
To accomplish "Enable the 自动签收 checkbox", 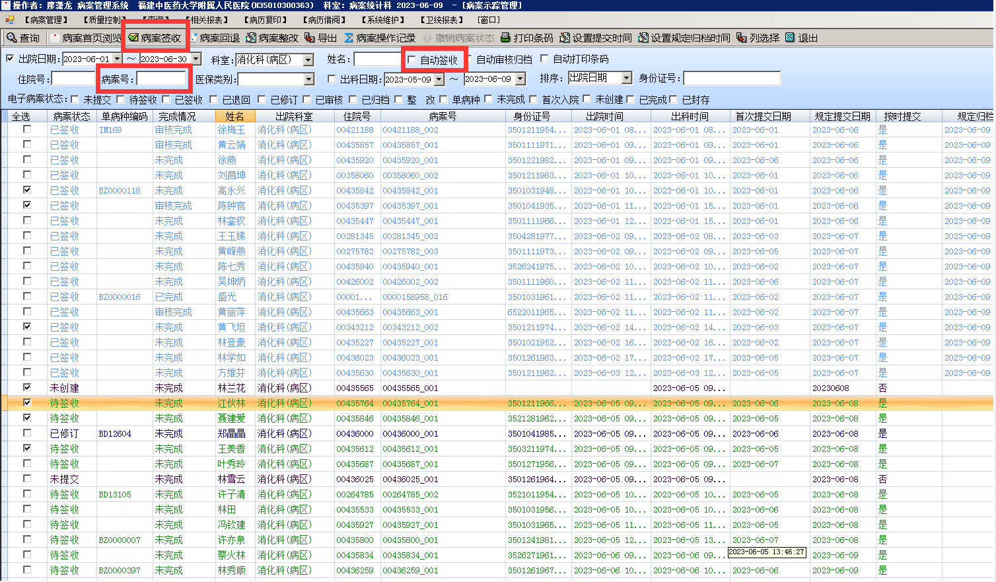I will tap(412, 59).
